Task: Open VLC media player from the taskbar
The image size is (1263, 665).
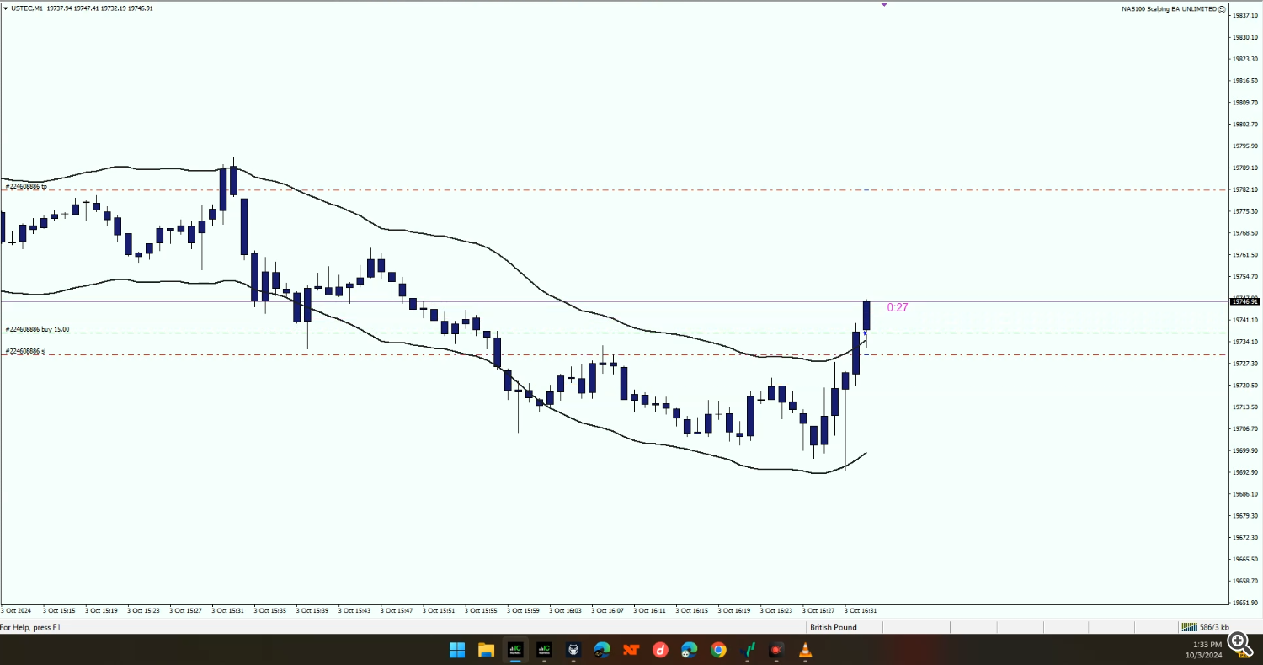Action: [x=806, y=650]
